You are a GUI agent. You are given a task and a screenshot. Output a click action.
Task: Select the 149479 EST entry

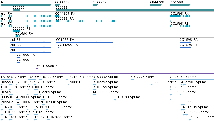click(35, 120)
